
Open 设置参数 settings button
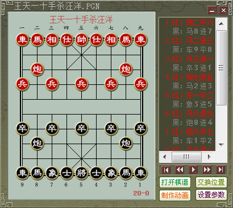(211, 195)
